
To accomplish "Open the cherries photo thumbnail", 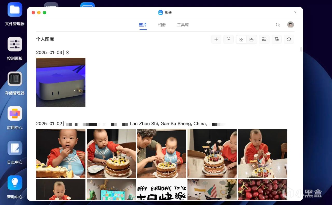I will pyautogui.click(x=262, y=190).
